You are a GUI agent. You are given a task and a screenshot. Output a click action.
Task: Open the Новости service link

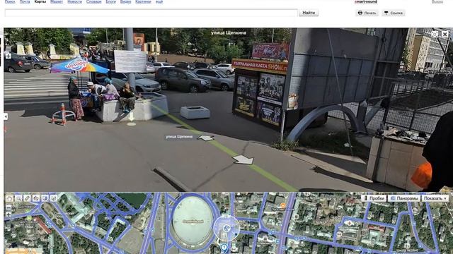74,1
